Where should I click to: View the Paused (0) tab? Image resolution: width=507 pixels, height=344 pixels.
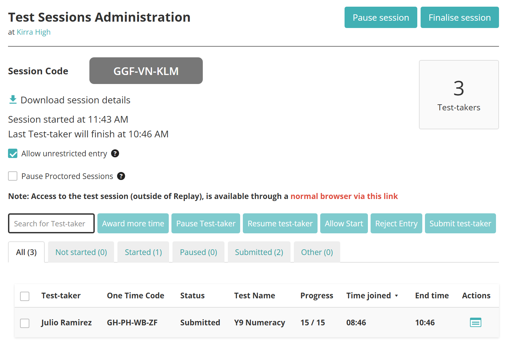pyautogui.click(x=198, y=252)
